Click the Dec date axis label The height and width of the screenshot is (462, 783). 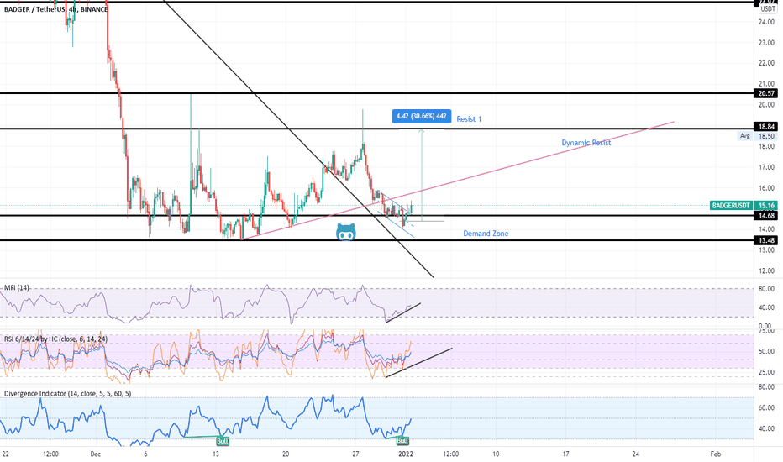[x=96, y=454]
